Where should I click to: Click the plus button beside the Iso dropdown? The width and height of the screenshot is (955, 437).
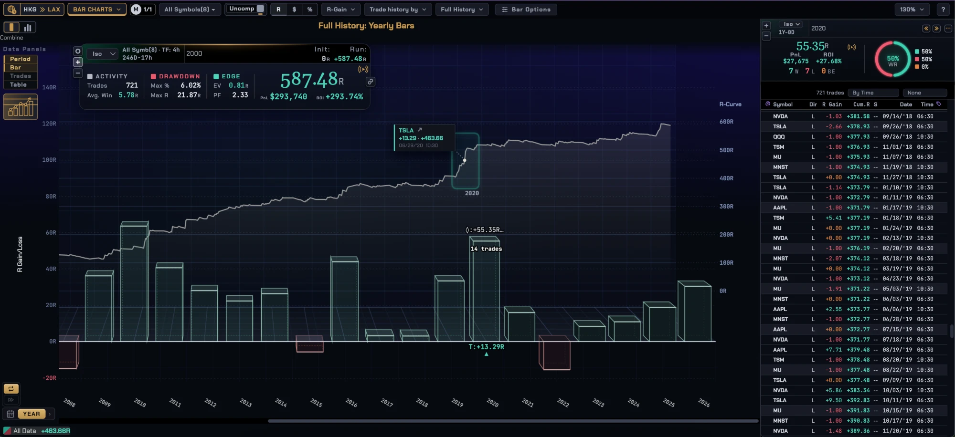coord(78,62)
